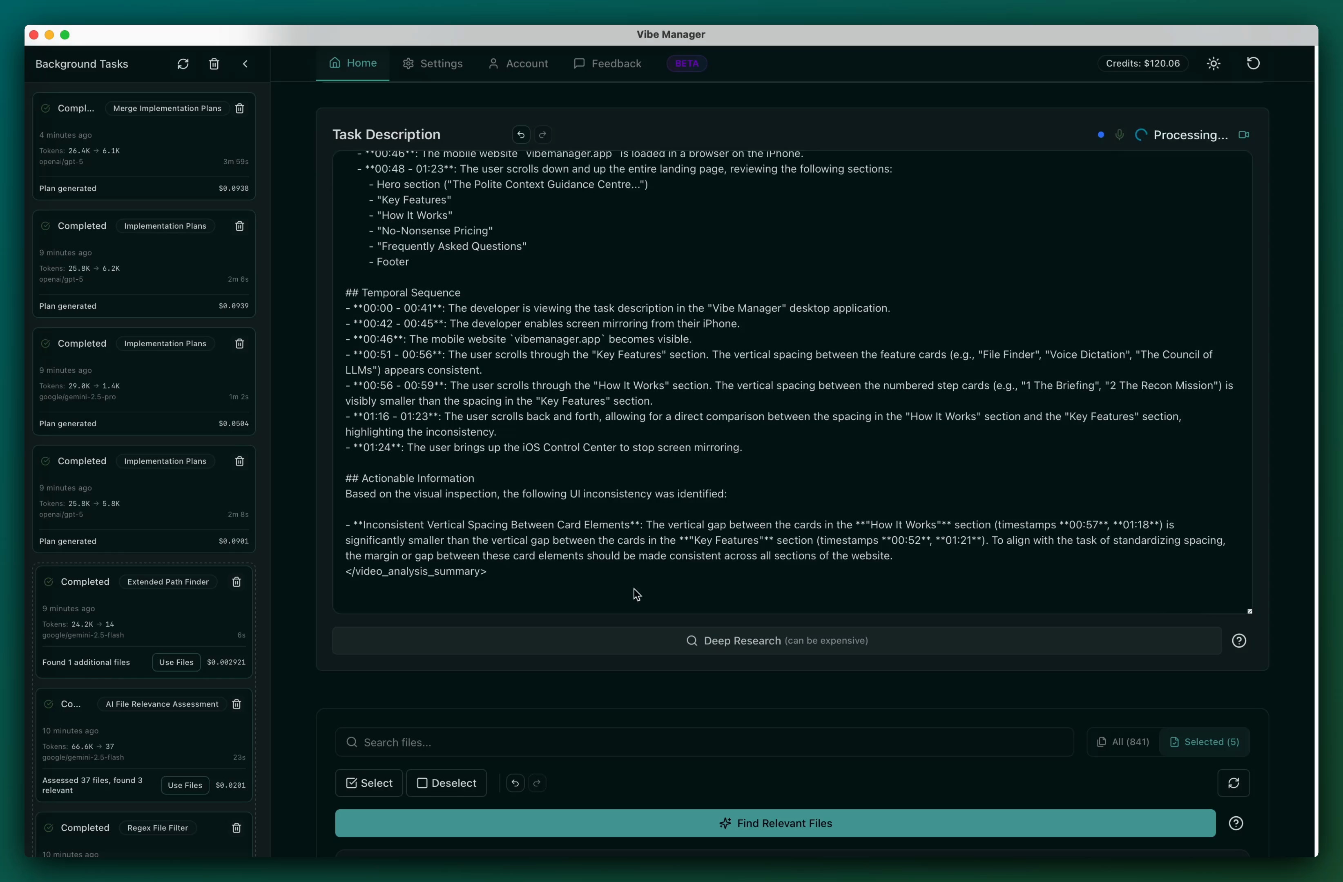Image resolution: width=1343 pixels, height=882 pixels.
Task: Delete the Regex File Filter task
Action: coord(236,828)
